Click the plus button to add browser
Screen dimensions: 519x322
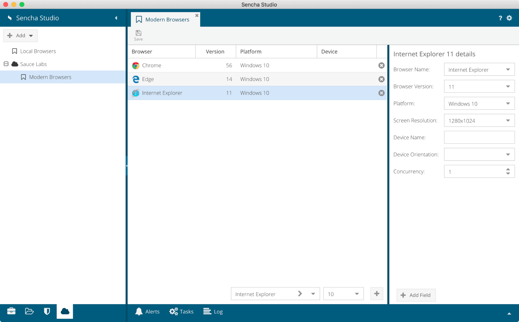click(x=376, y=294)
